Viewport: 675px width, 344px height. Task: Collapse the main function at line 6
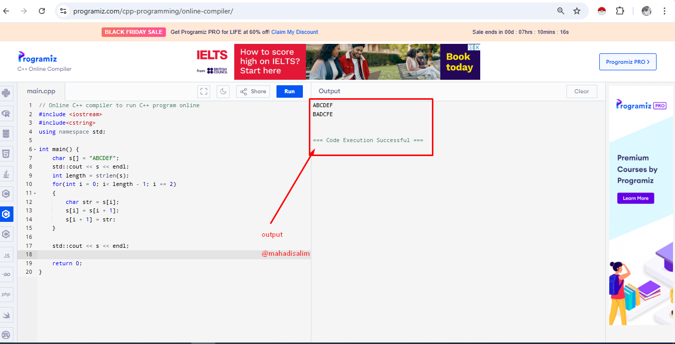pos(35,150)
